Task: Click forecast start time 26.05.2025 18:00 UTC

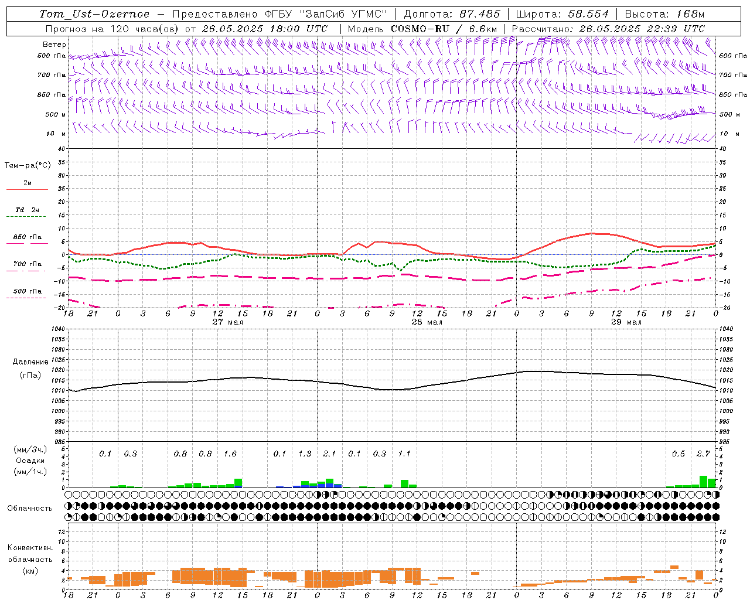Action: (265, 28)
